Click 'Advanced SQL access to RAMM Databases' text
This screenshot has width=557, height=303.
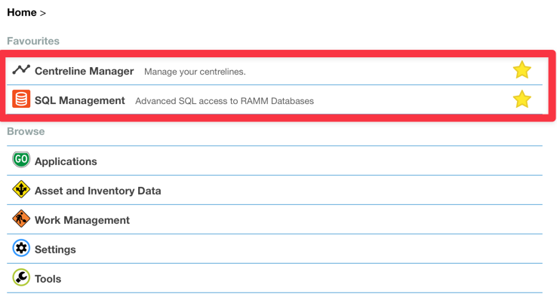coord(224,101)
